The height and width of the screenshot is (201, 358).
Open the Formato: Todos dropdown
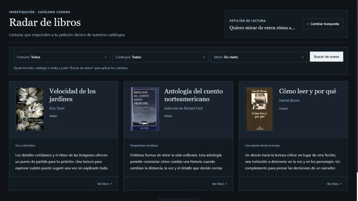(62, 57)
